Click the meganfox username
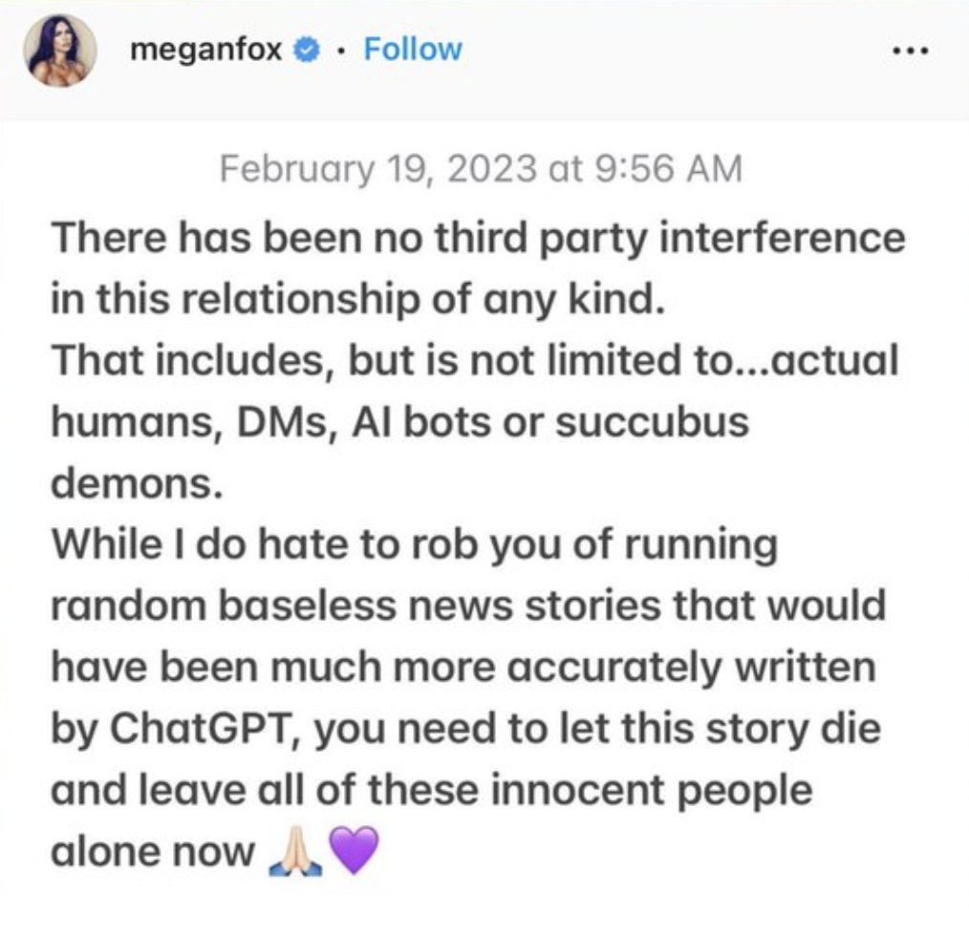 (205, 51)
